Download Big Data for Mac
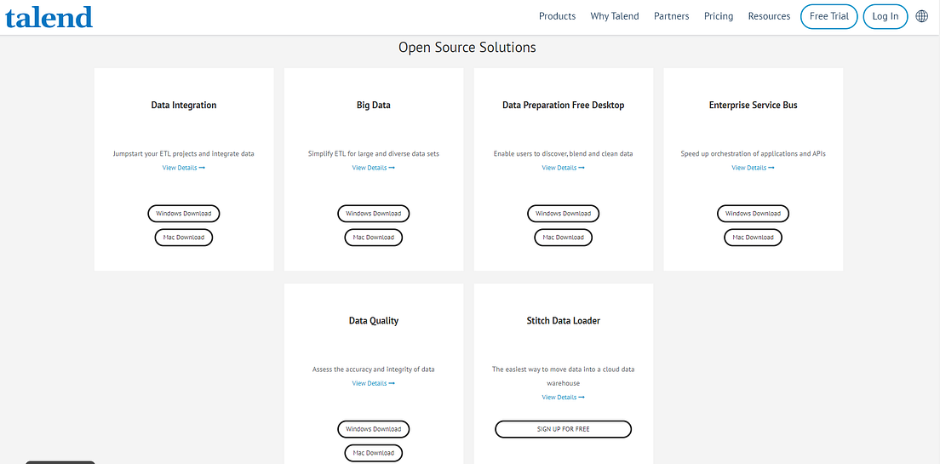 pyautogui.click(x=374, y=238)
